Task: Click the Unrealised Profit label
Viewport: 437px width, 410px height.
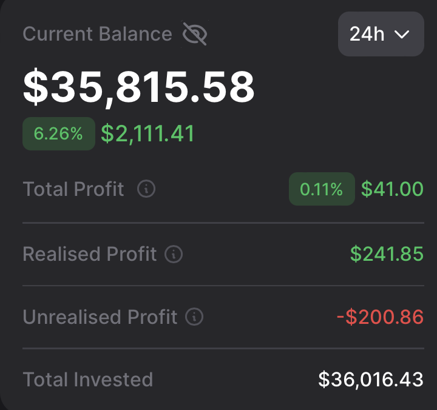Action: point(100,317)
